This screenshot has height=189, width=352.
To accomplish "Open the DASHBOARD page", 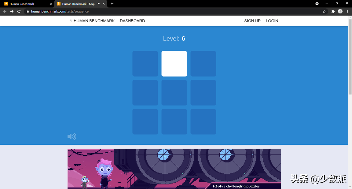I will coord(132,21).
